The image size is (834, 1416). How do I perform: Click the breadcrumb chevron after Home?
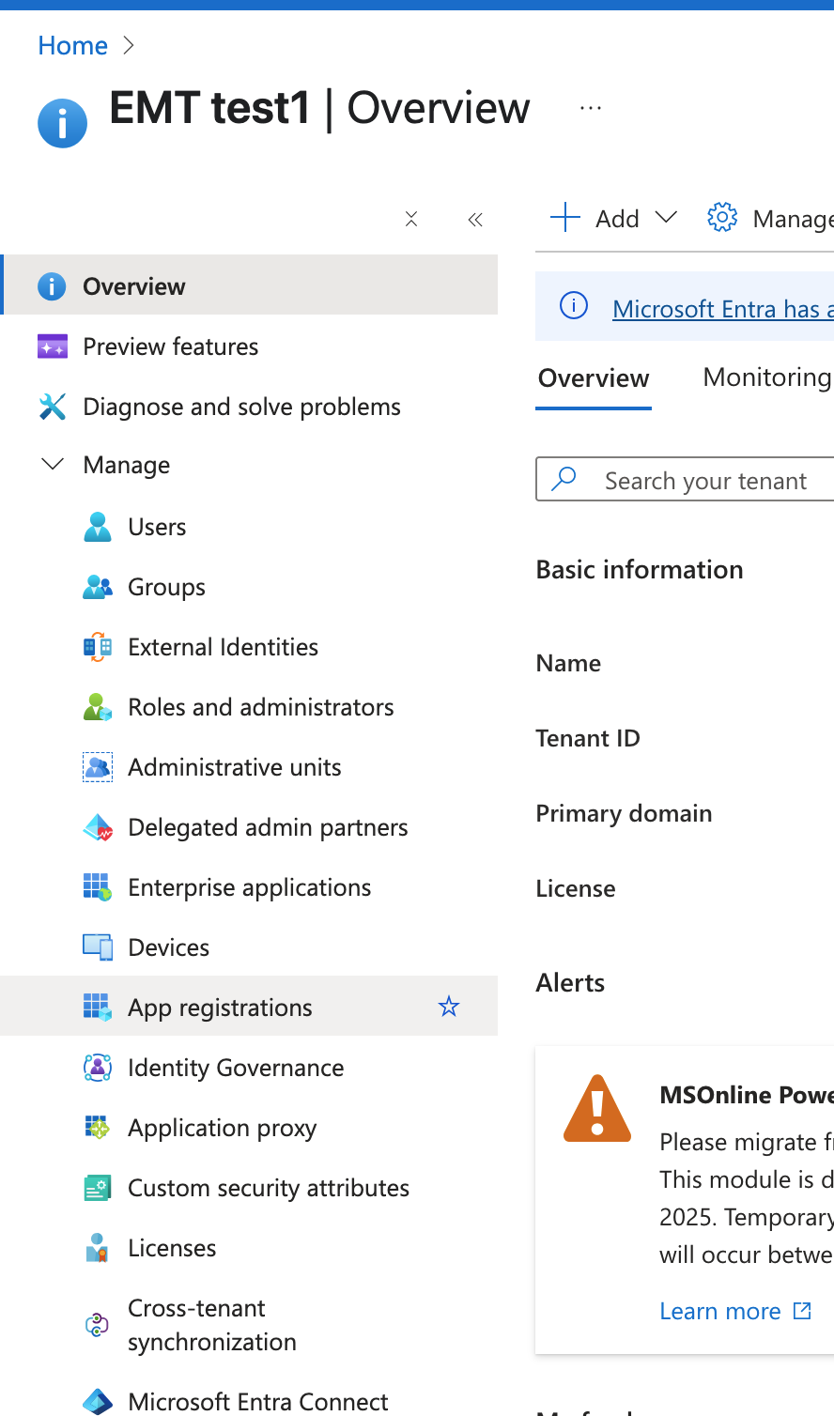tap(130, 45)
